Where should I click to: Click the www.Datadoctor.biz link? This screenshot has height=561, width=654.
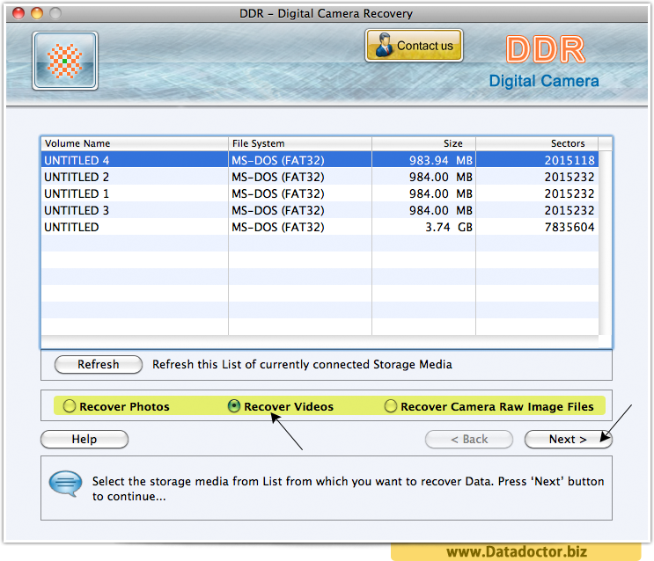(x=517, y=552)
